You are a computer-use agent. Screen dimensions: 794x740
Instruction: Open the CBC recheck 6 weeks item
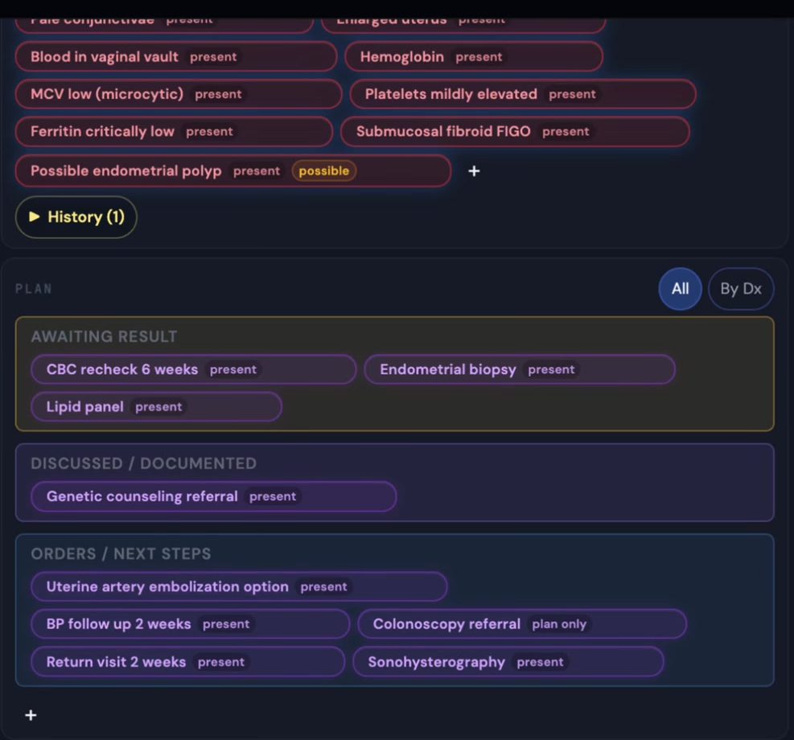tap(194, 369)
